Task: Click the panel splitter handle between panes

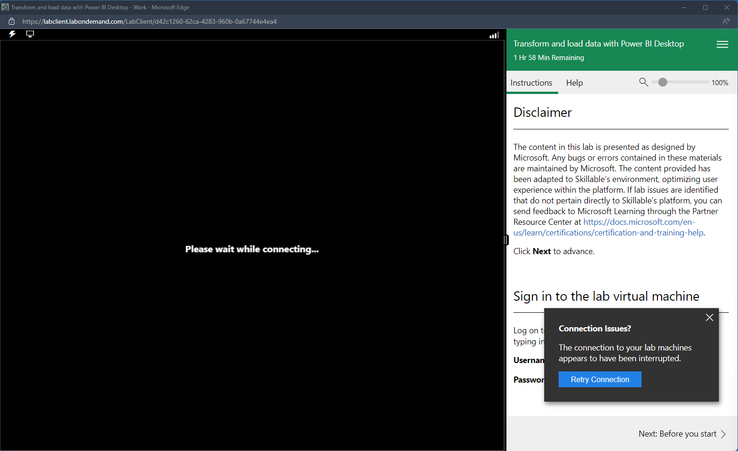Action: [506, 240]
